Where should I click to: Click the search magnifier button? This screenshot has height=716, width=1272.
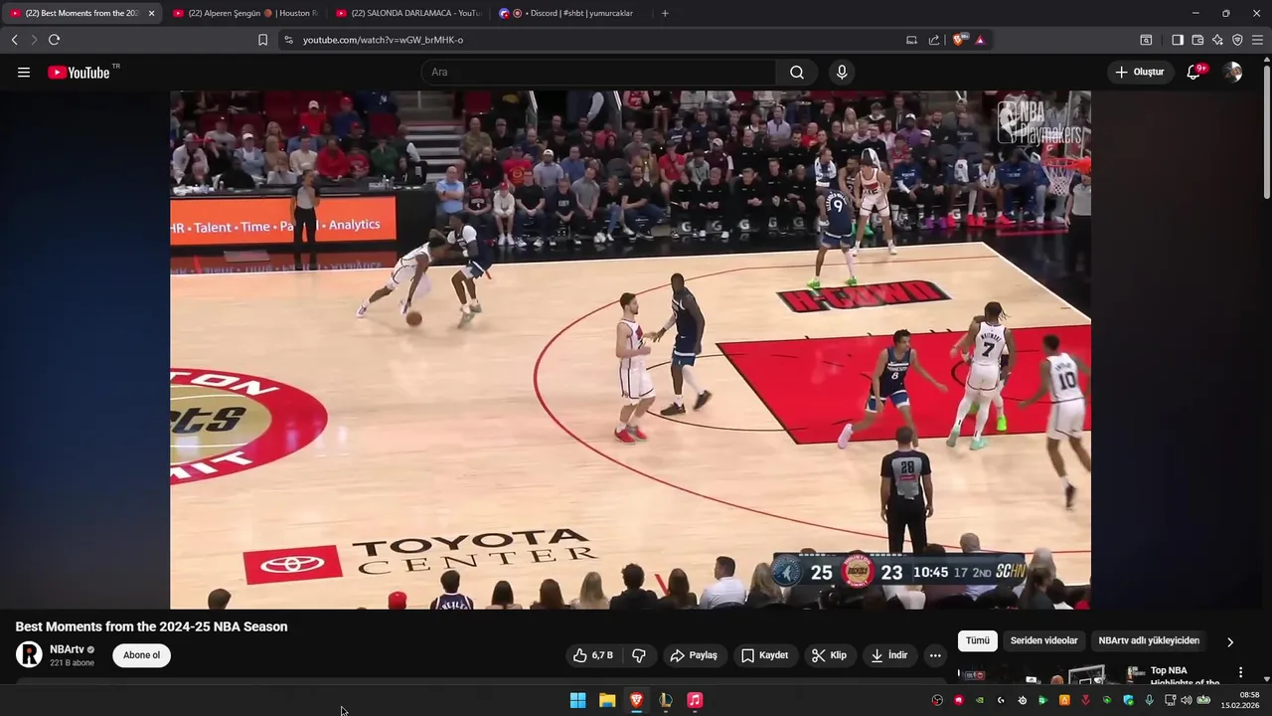(797, 72)
